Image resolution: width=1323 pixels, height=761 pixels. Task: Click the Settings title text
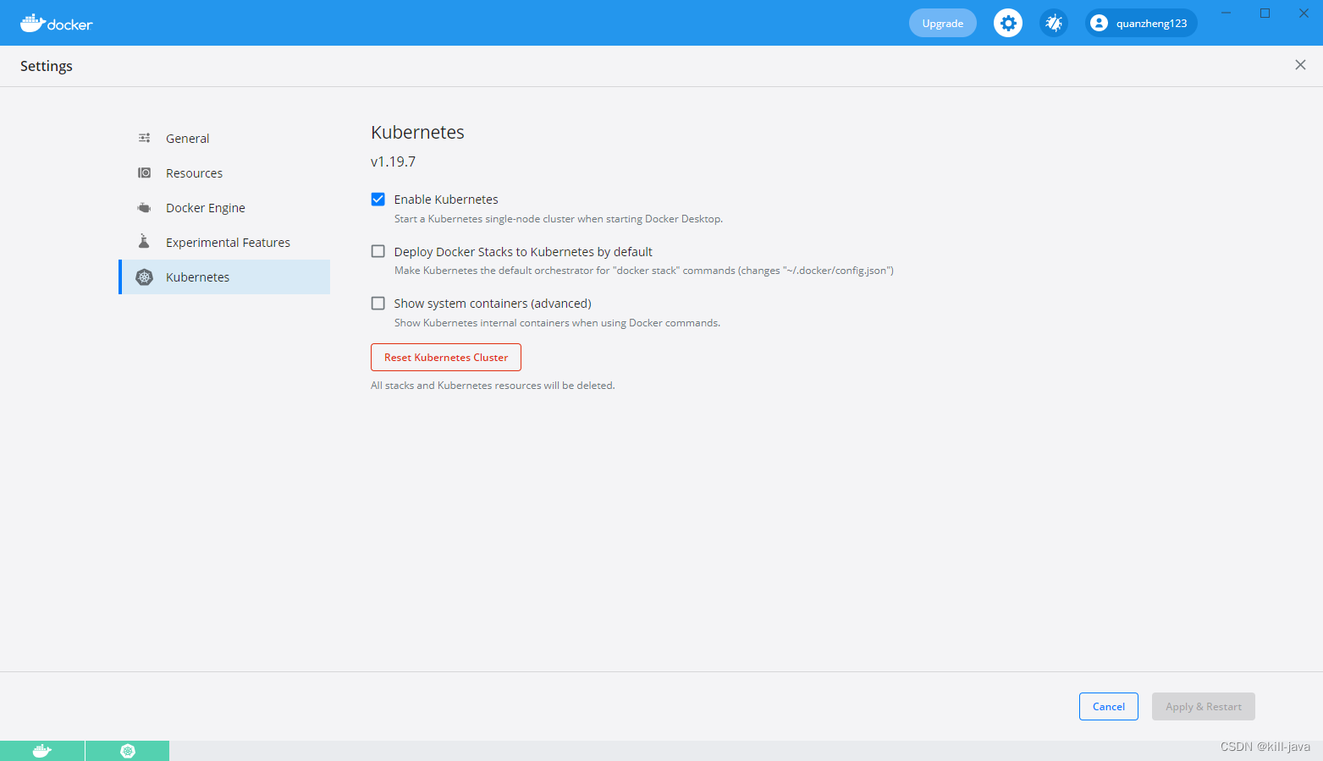click(x=47, y=66)
